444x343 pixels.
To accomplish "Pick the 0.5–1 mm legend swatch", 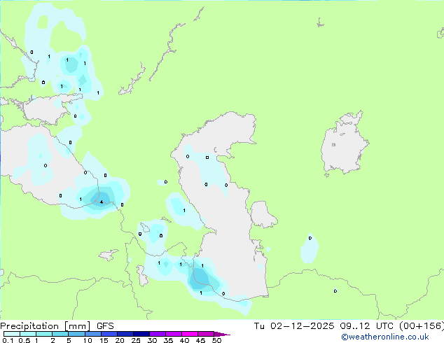I will 28,334.
